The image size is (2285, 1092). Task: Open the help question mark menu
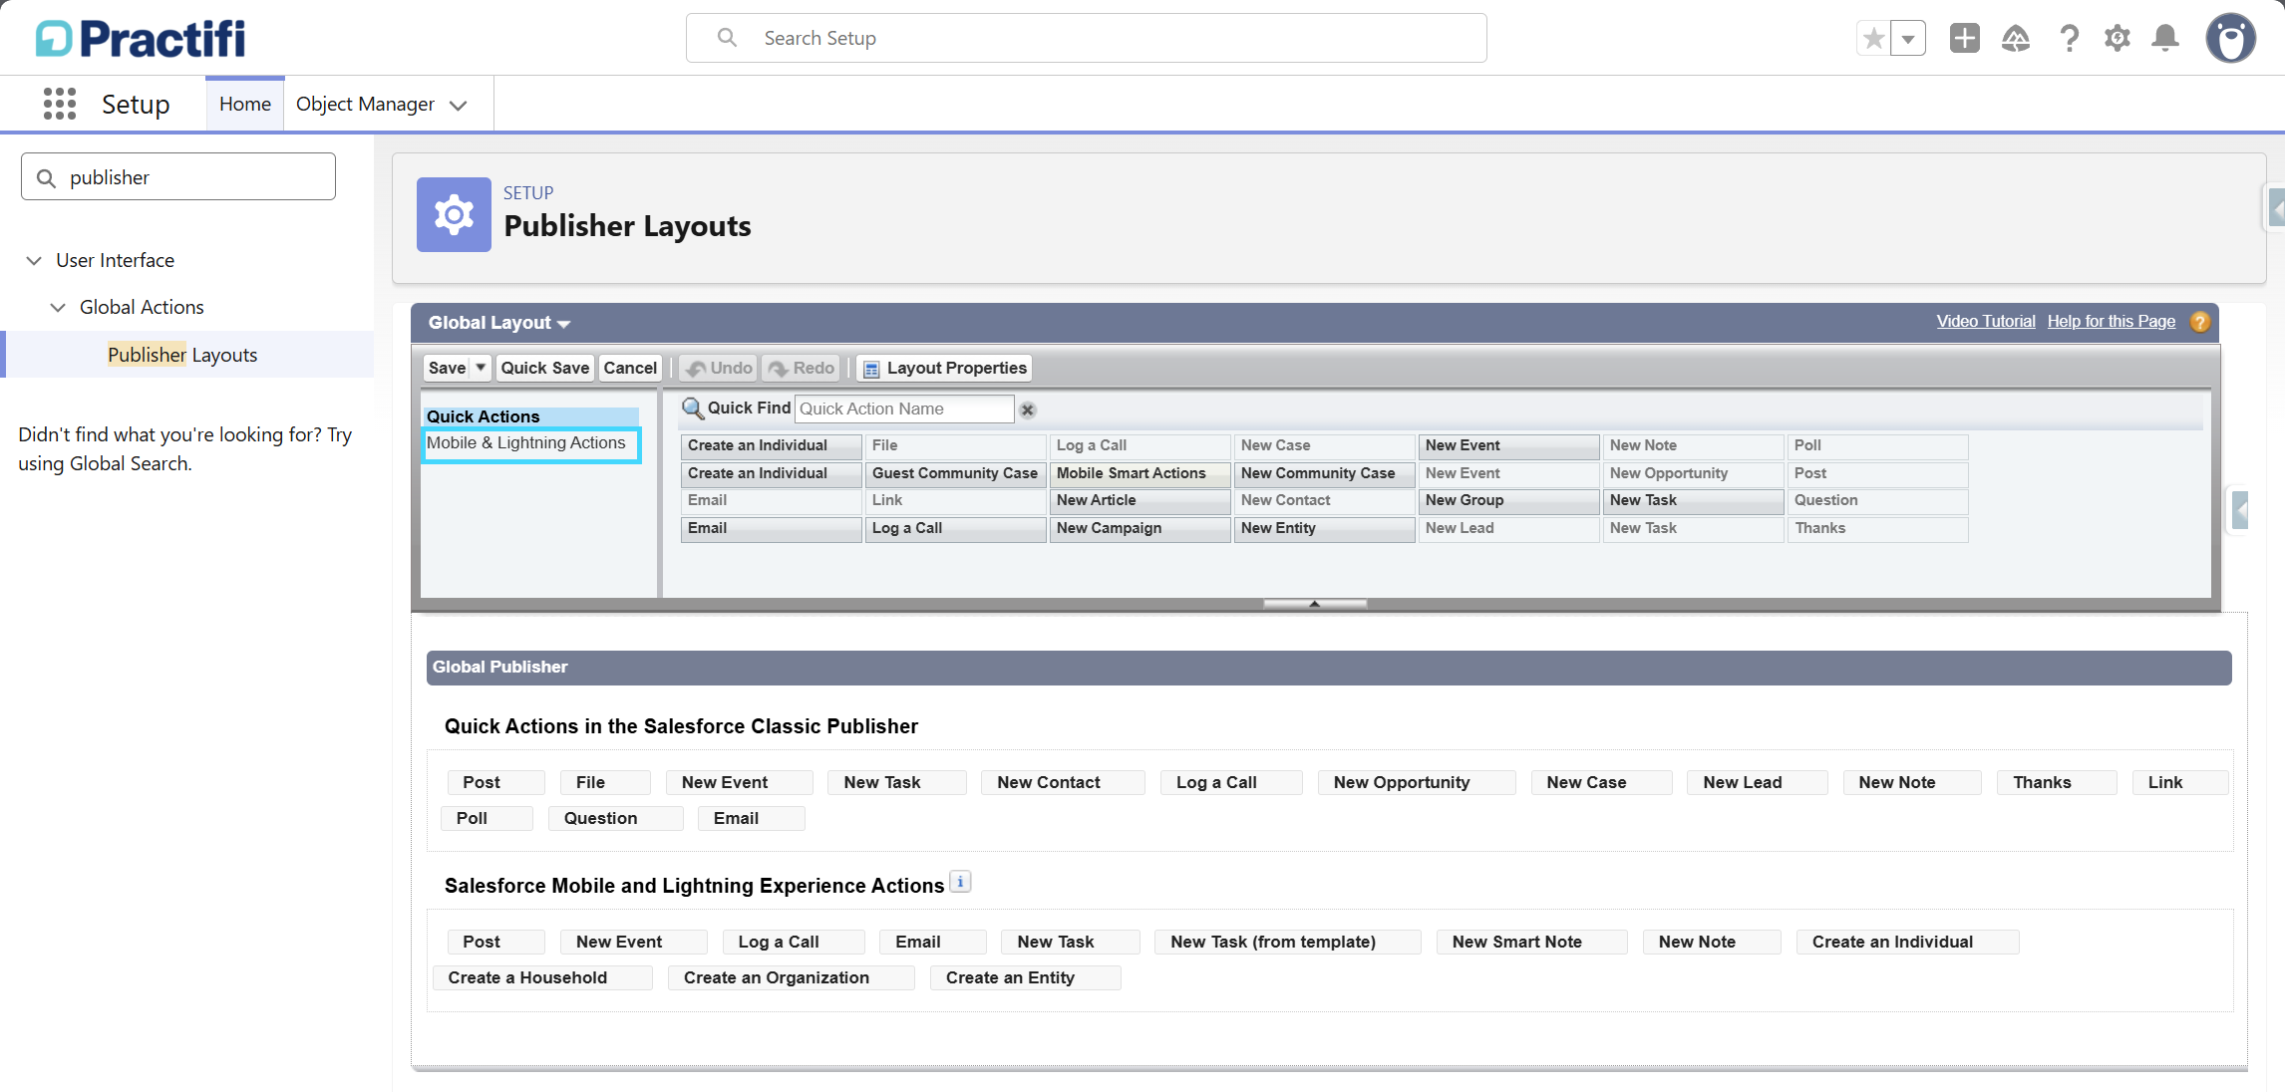(x=2069, y=39)
